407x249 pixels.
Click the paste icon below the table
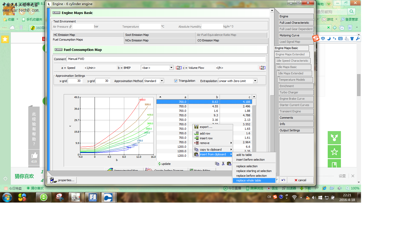pyautogui.click(x=229, y=164)
